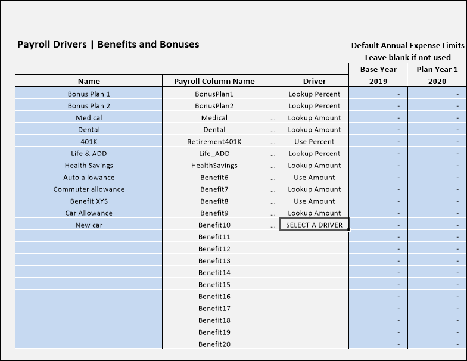Image resolution: width=467 pixels, height=361 pixels.
Task: Select the 'Auto allowance' name cell
Action: pyautogui.click(x=89, y=176)
